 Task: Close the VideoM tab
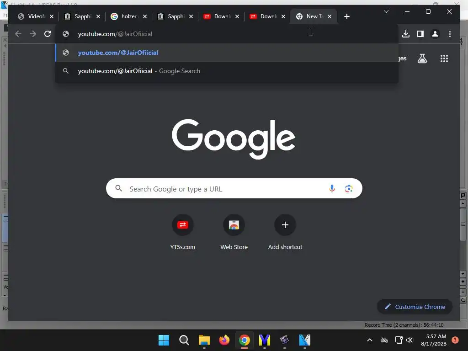point(52,16)
